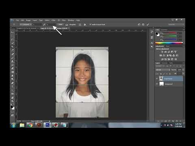Switch to the Styles tab
Viewport: 195px width, 146px height.
point(167,46)
